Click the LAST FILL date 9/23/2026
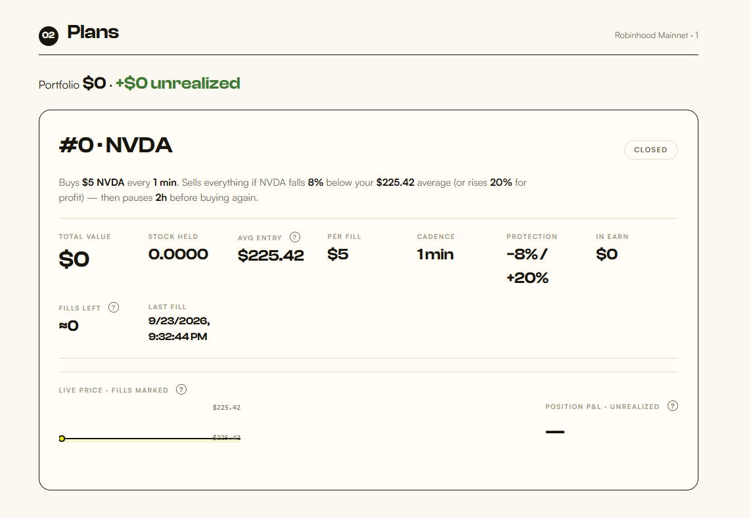 point(179,321)
